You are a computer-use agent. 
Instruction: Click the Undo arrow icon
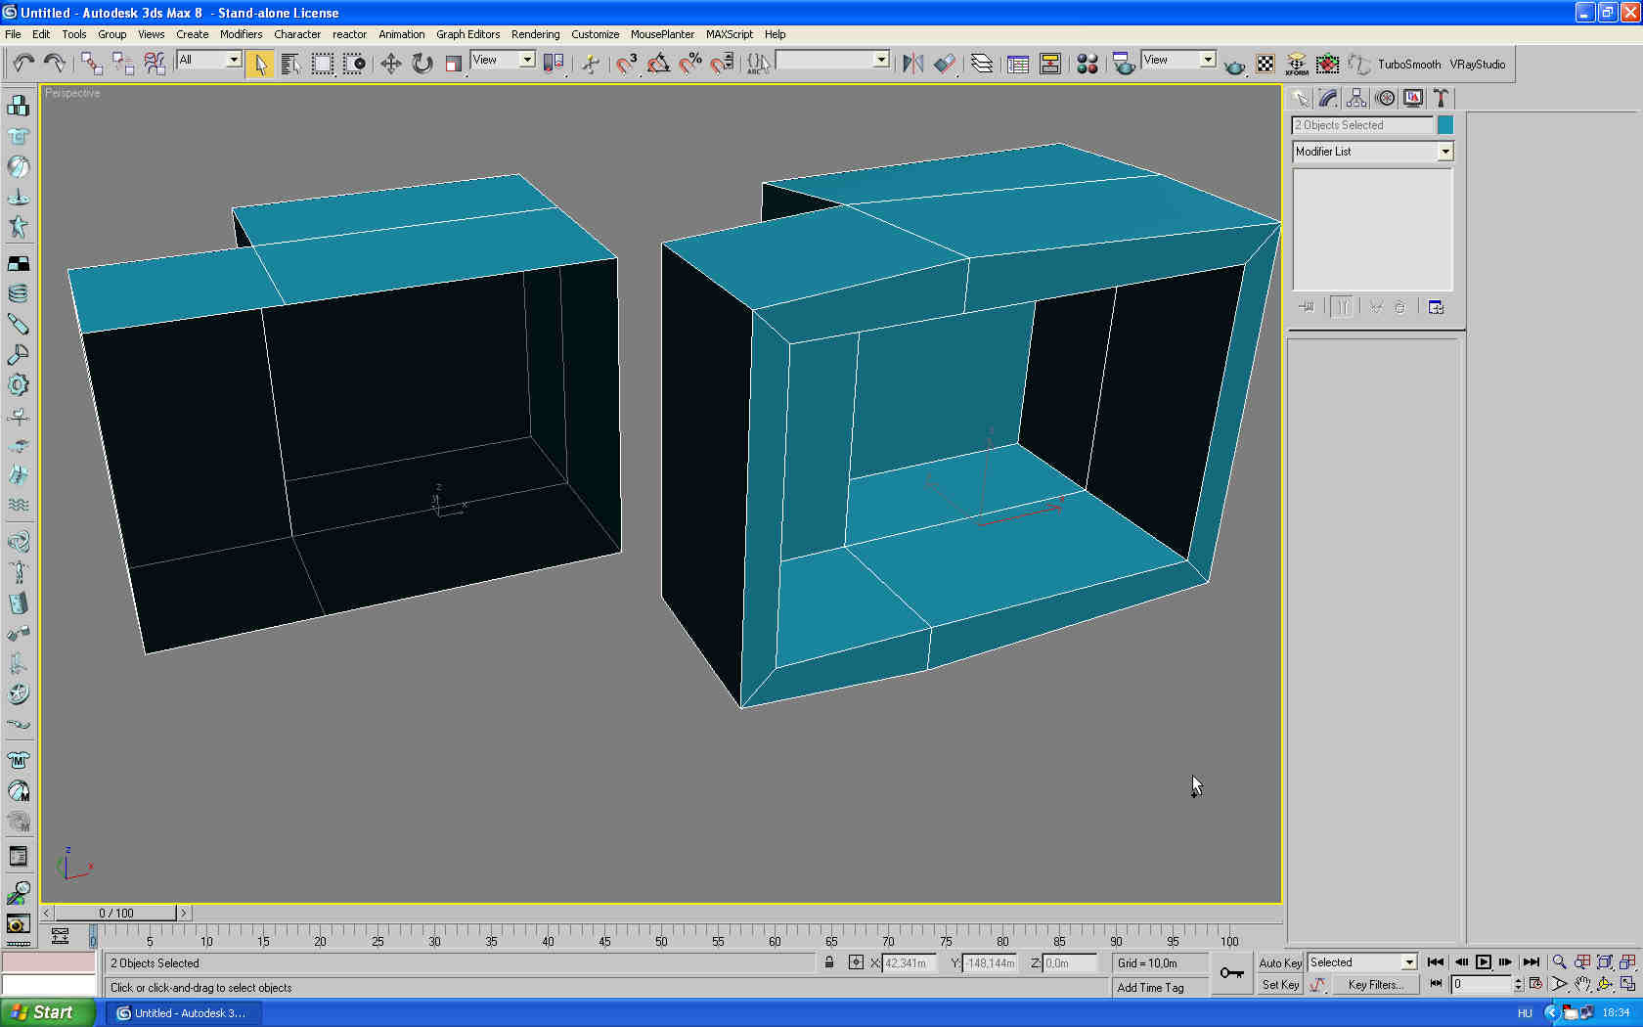23,65
